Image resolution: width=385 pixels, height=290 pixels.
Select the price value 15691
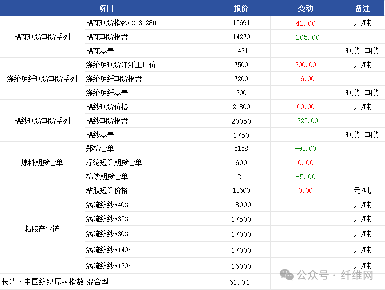[x=241, y=23]
